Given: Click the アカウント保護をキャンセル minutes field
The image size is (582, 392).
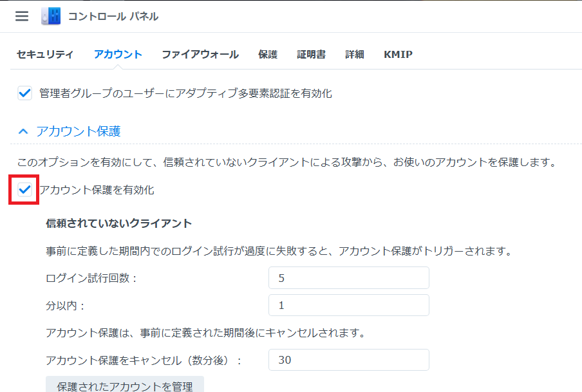Looking at the screenshot, I should [349, 360].
